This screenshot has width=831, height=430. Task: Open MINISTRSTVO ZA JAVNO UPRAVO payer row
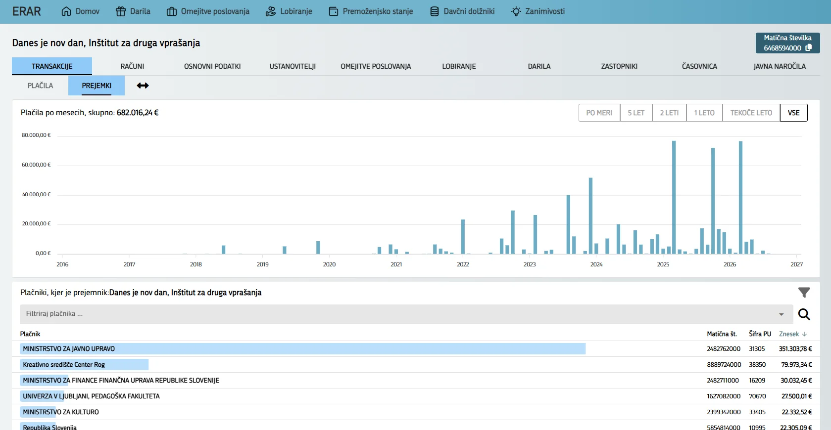(x=416, y=349)
